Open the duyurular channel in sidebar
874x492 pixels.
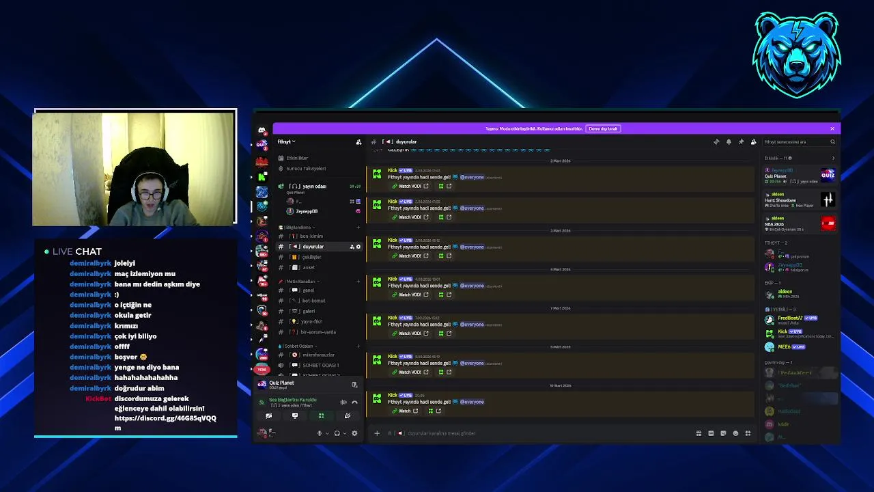[320, 246]
